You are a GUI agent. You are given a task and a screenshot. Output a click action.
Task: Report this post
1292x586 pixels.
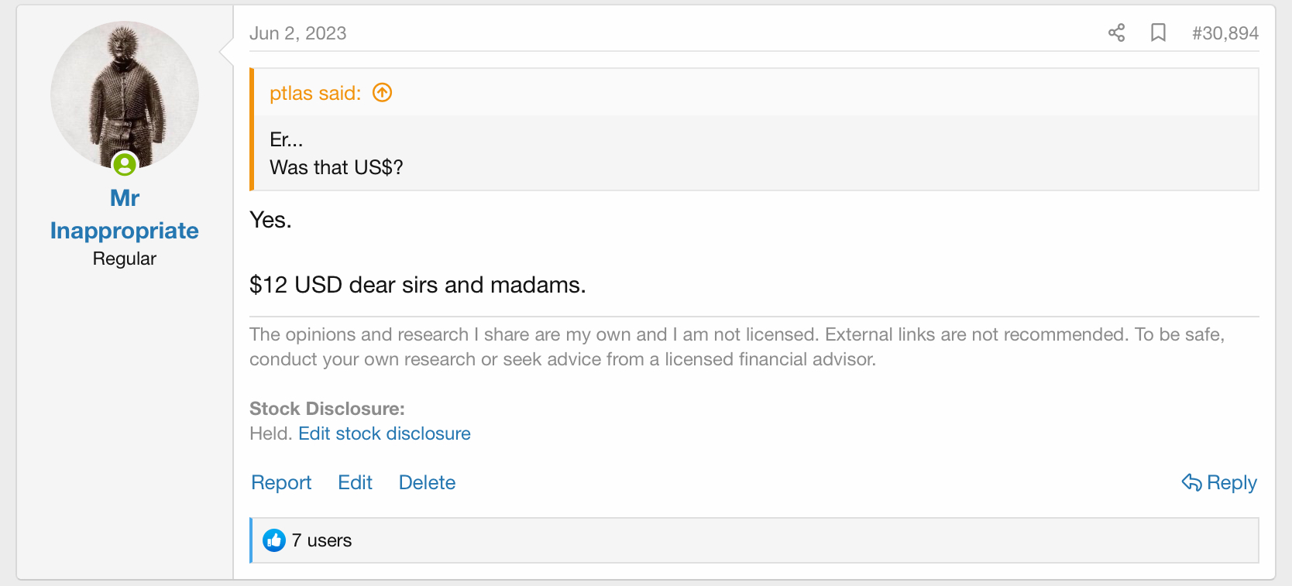(281, 482)
